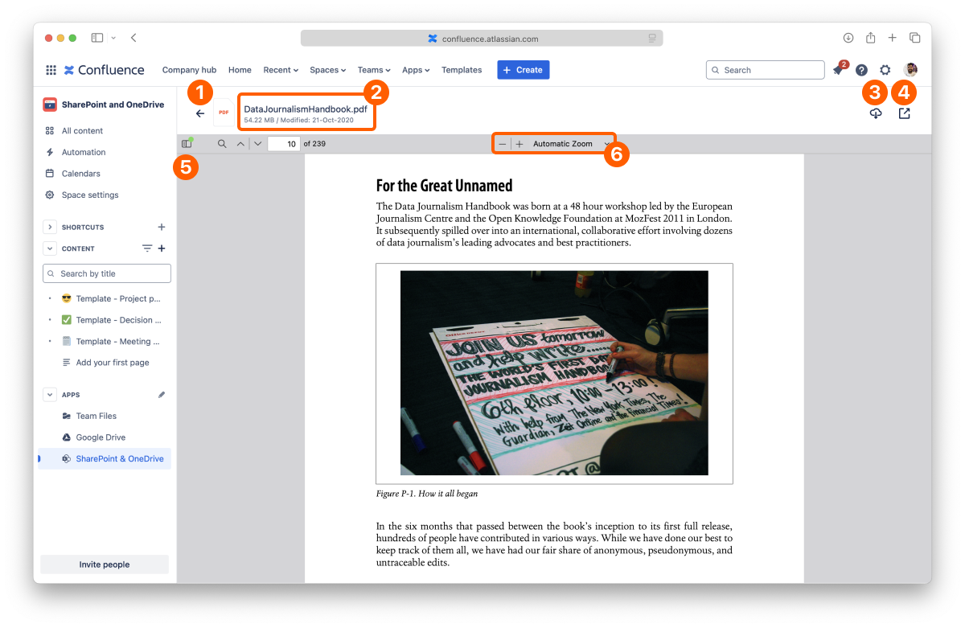Zoom in using the plus button
The height and width of the screenshot is (628, 965).
[519, 144]
